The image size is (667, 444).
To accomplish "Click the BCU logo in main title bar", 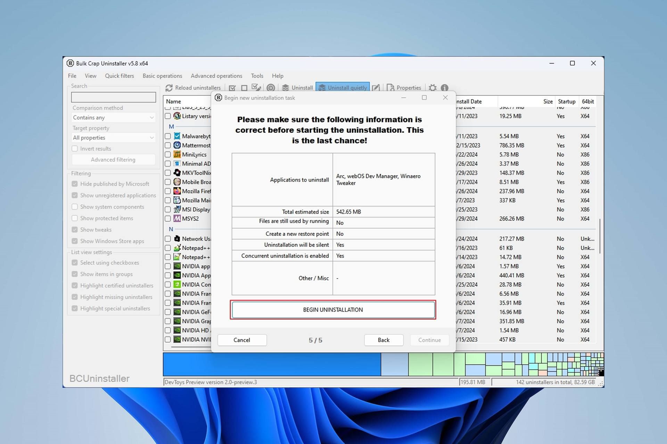I will (x=70, y=63).
